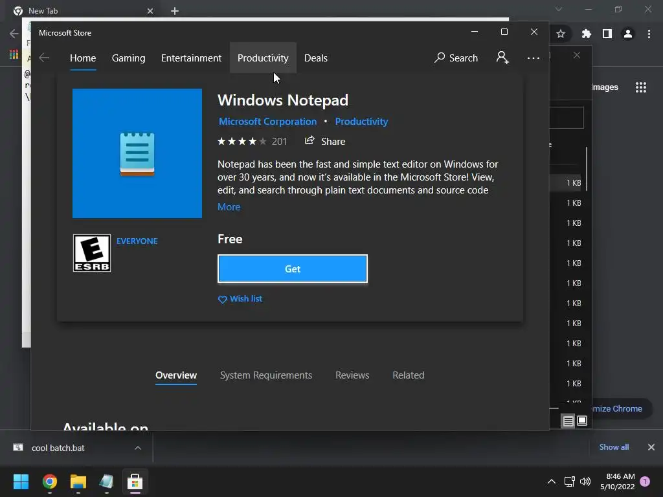Screen dimensions: 663x497
Task: Open Windows Start menu
Action: 21,481
